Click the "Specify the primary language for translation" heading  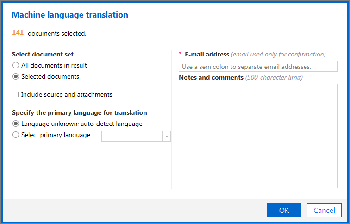tap(80, 112)
